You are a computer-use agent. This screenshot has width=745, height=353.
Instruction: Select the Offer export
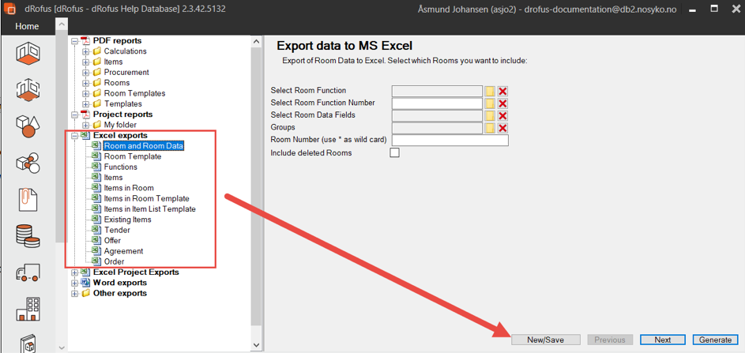pos(112,240)
